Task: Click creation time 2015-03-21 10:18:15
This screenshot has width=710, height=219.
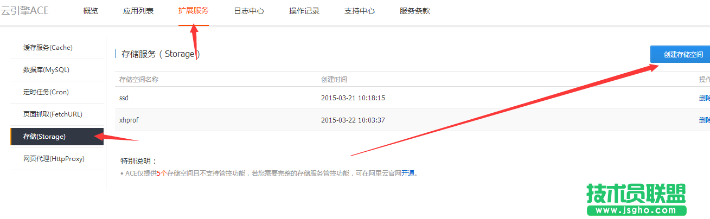Action: pyautogui.click(x=353, y=98)
